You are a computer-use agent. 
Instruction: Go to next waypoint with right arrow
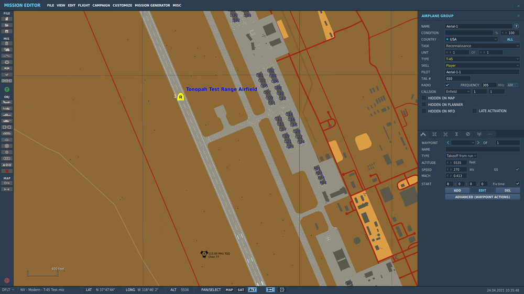(x=478, y=143)
